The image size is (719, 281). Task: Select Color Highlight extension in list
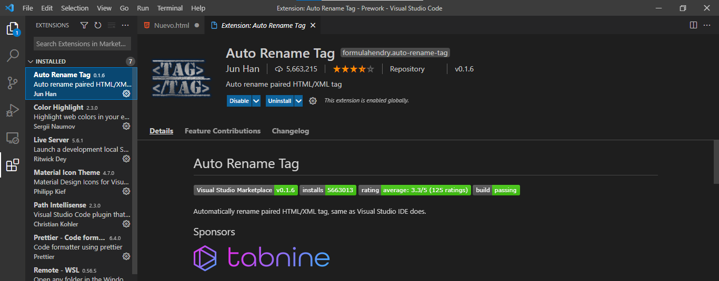(81, 117)
